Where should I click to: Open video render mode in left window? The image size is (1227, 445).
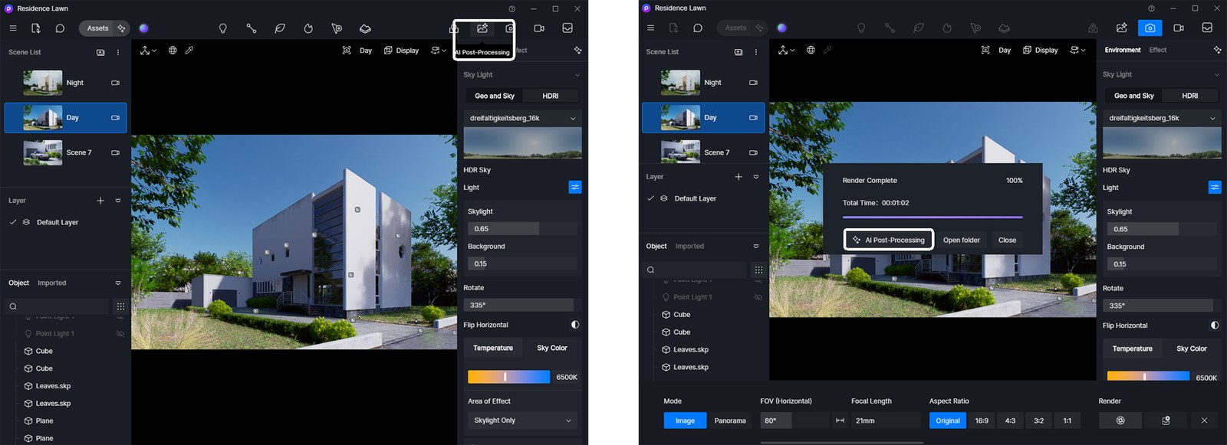click(x=539, y=28)
